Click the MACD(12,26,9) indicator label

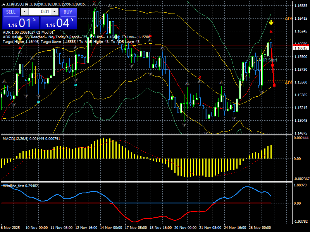[x=31, y=139]
